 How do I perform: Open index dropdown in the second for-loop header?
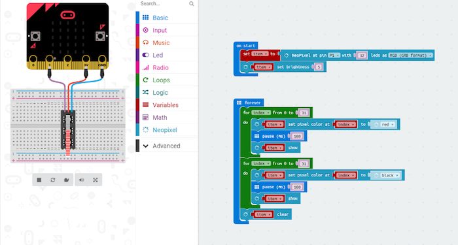260,163
